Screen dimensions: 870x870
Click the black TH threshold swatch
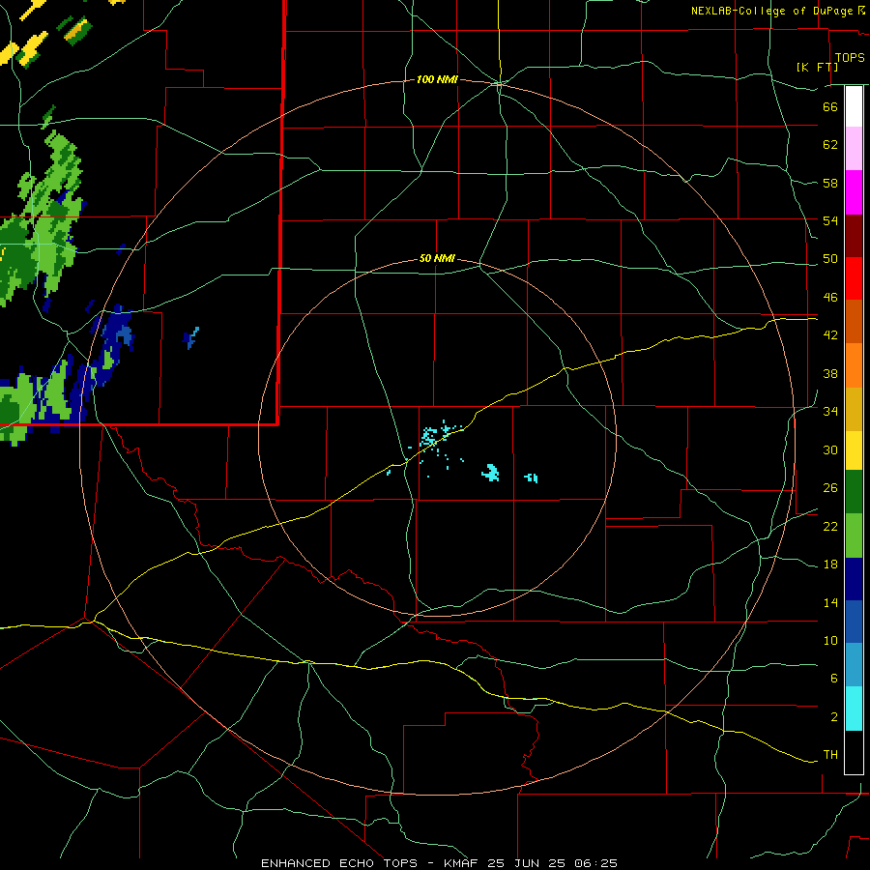click(854, 752)
